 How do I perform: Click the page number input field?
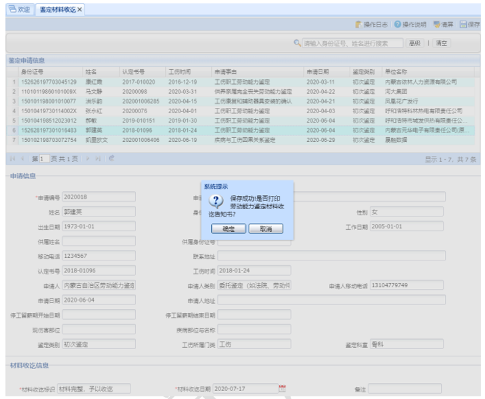tap(44, 159)
